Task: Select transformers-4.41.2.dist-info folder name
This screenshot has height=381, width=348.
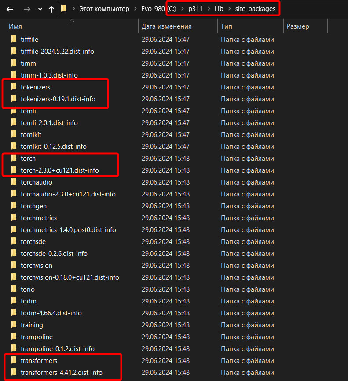Action: click(x=62, y=373)
